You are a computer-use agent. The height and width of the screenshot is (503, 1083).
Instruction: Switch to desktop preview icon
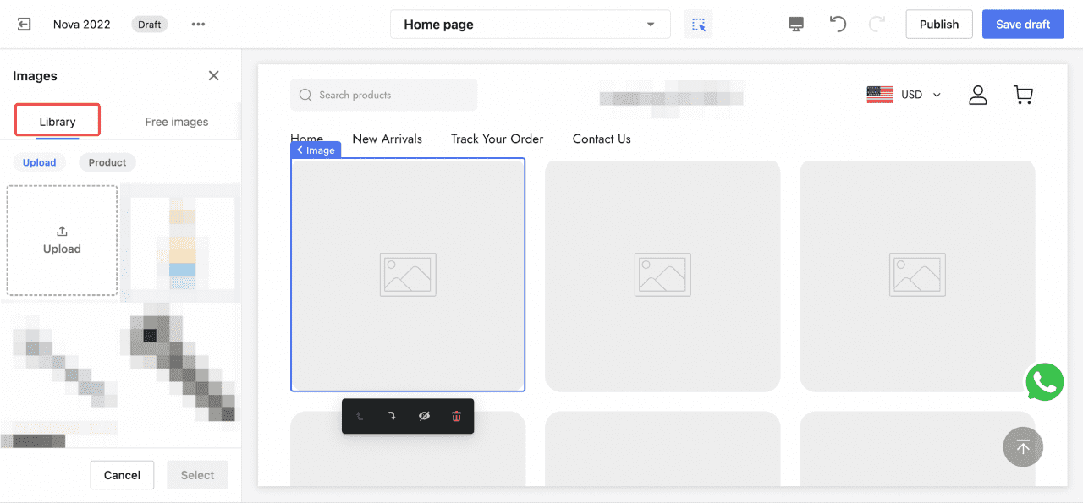click(x=795, y=25)
